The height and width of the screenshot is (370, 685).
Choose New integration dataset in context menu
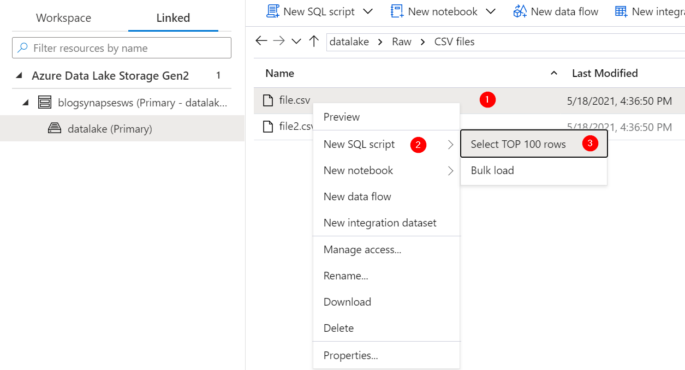click(386, 223)
